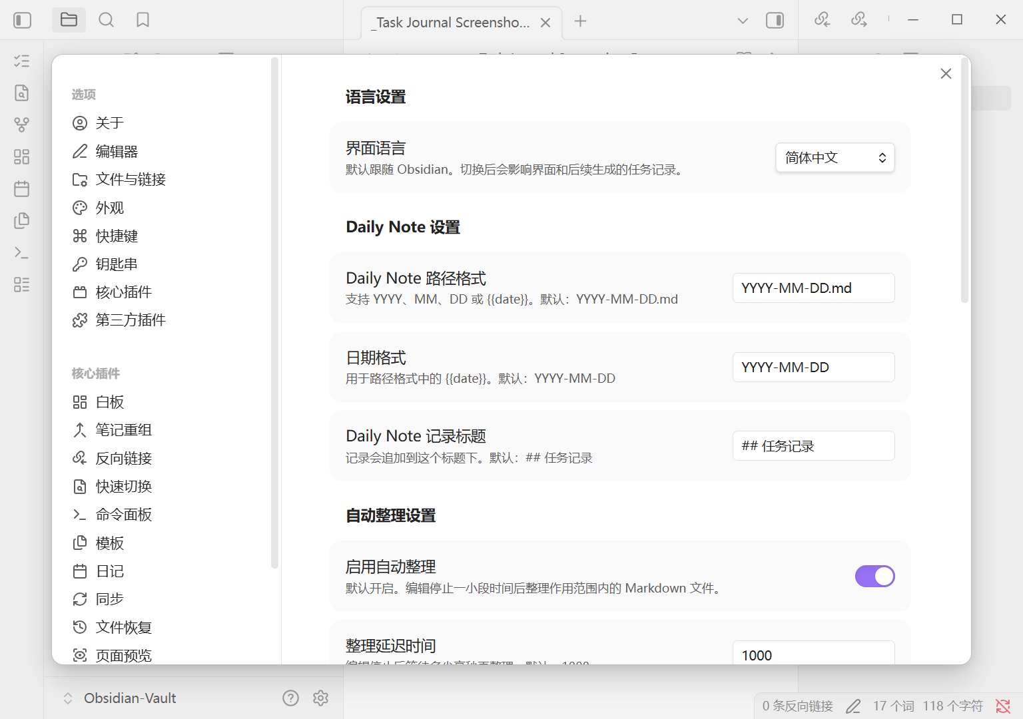Add a new tab with the plus icon
1023x719 pixels.
point(581,21)
